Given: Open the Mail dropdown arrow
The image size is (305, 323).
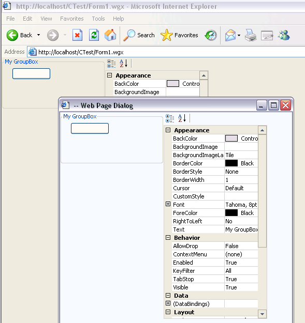Looking at the screenshot, I should click(239, 36).
